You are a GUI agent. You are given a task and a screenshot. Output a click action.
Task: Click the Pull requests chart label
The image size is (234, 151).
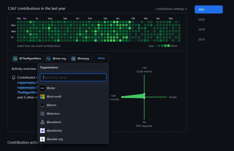coord(144,126)
